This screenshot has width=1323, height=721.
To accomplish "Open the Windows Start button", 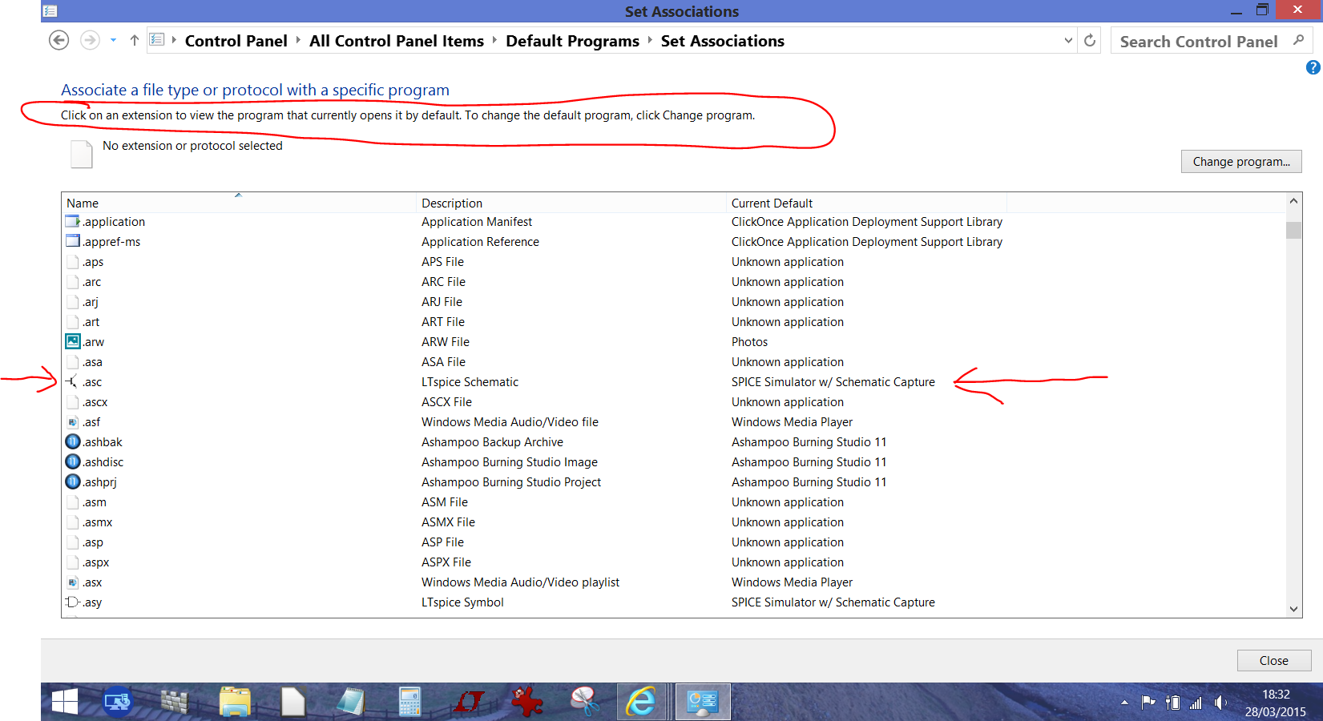I will pyautogui.click(x=64, y=702).
